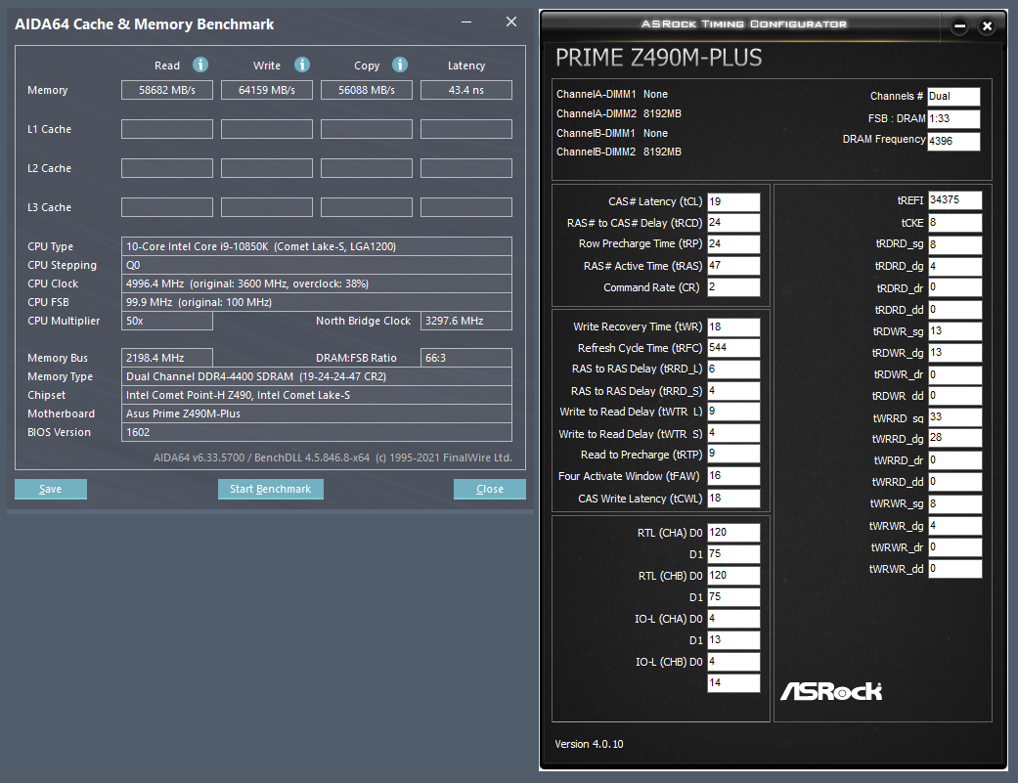1018x783 pixels.
Task: Click the tWRWR_sg field
Action: (955, 503)
